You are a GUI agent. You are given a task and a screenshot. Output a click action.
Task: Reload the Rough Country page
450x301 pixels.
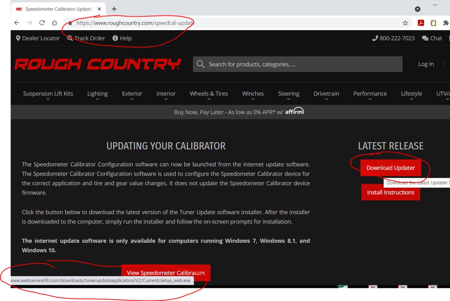point(42,23)
